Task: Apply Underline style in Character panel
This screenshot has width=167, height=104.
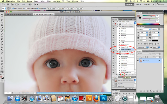Action: coord(156,44)
